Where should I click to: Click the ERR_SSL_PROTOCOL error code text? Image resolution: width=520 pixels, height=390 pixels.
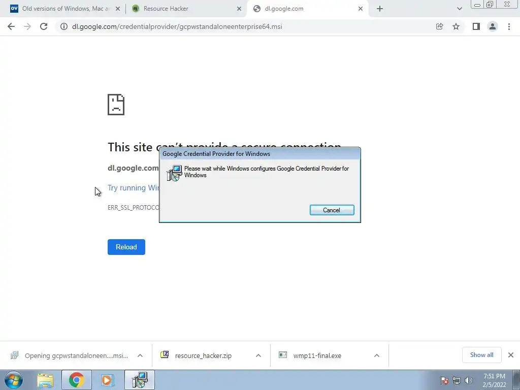(x=134, y=208)
